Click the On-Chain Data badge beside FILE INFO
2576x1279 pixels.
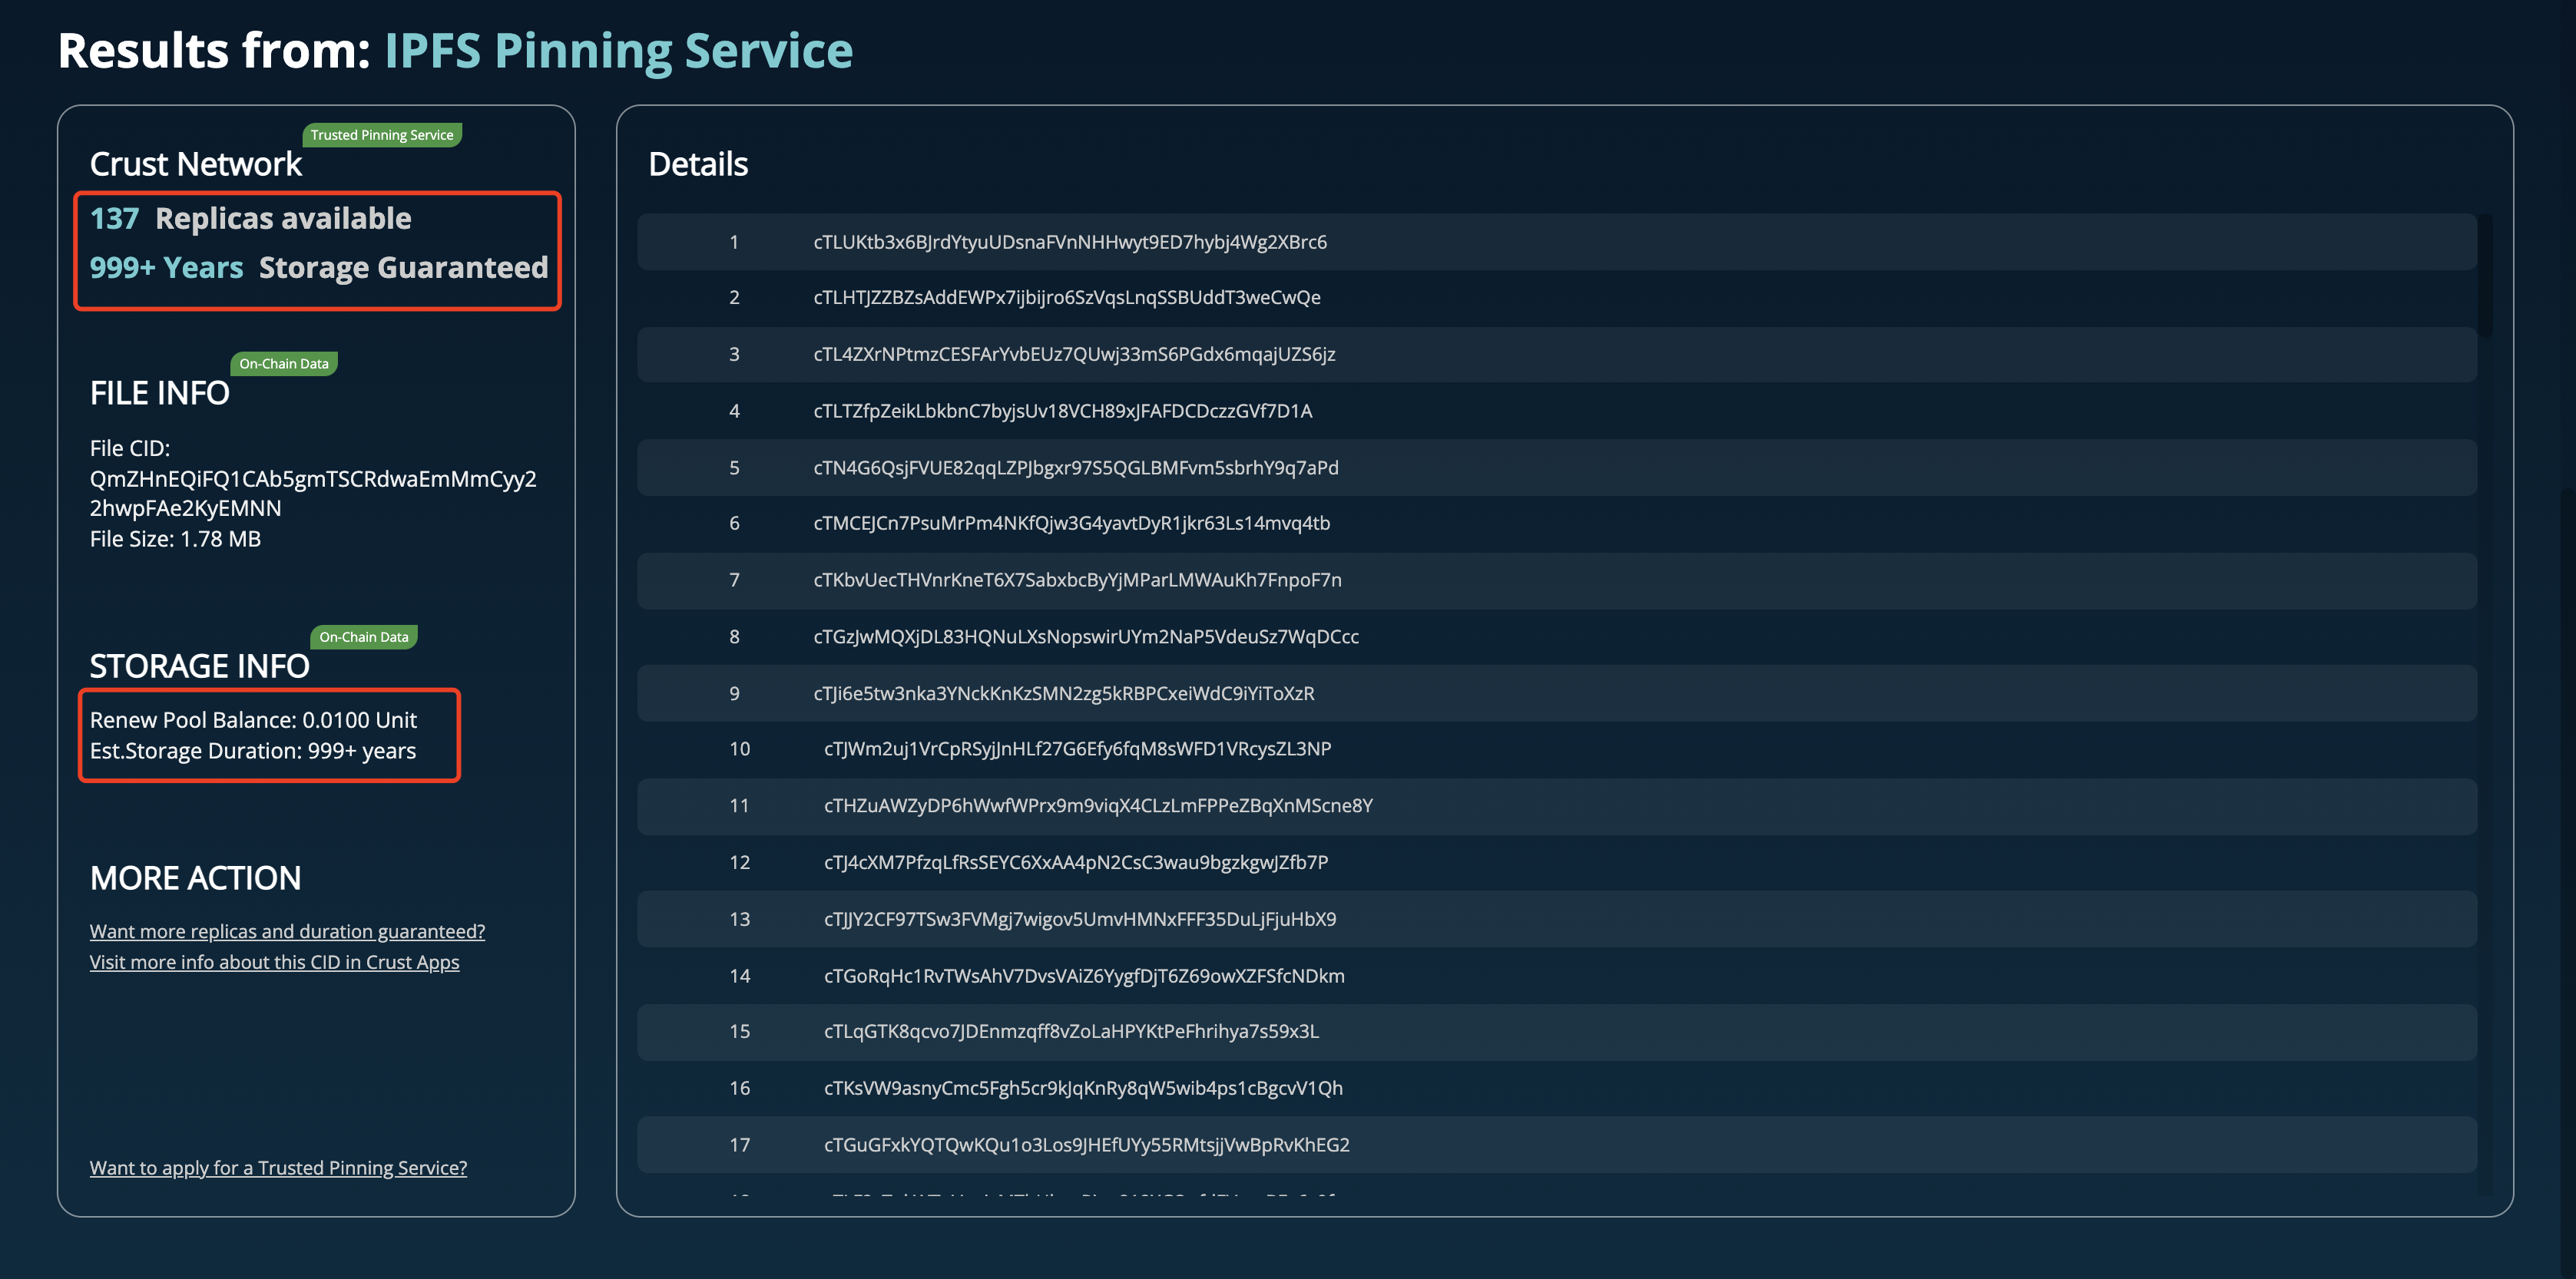tap(284, 364)
